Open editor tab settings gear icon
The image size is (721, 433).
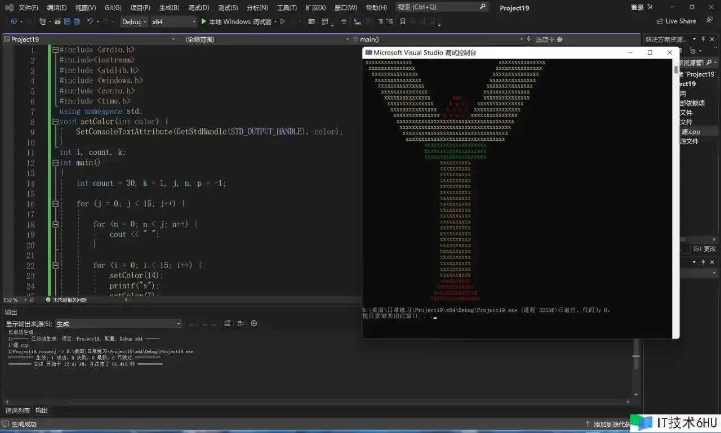(559, 39)
